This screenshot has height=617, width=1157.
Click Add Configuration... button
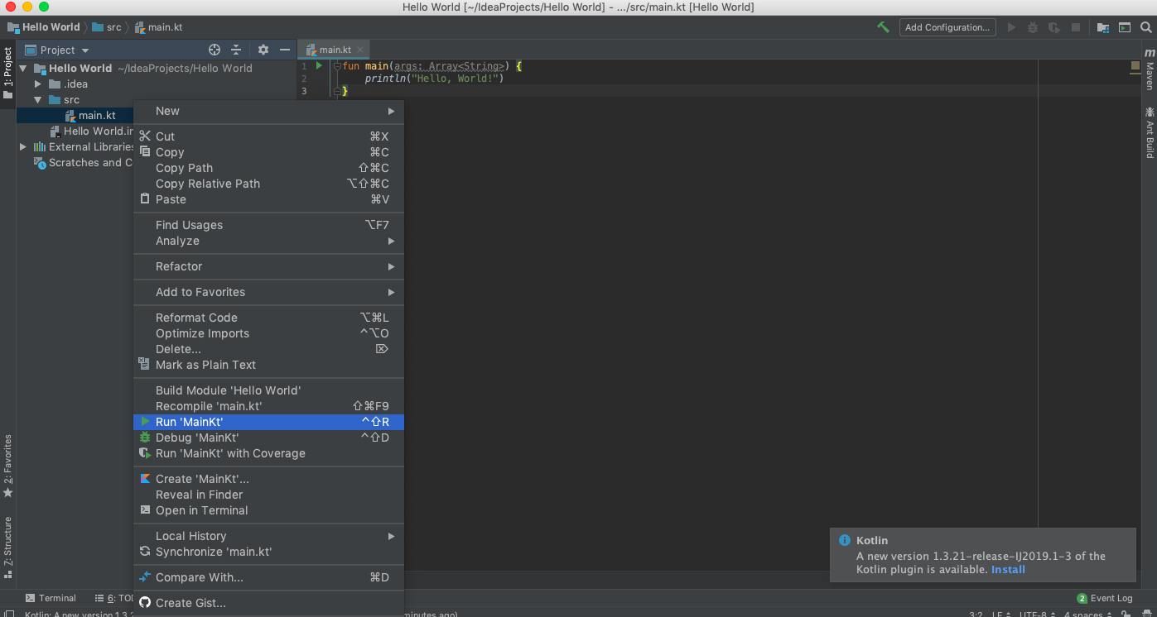coord(947,27)
